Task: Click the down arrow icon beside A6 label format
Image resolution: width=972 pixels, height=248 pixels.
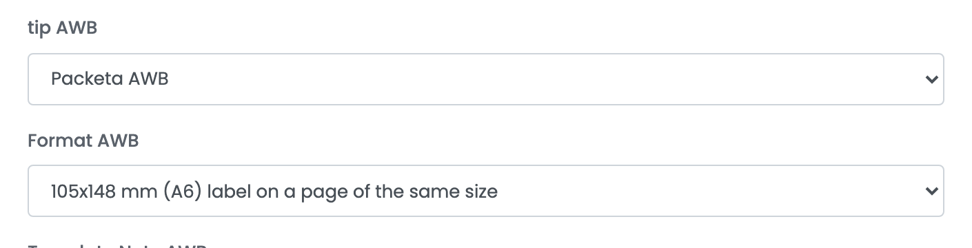Action: pyautogui.click(x=931, y=192)
